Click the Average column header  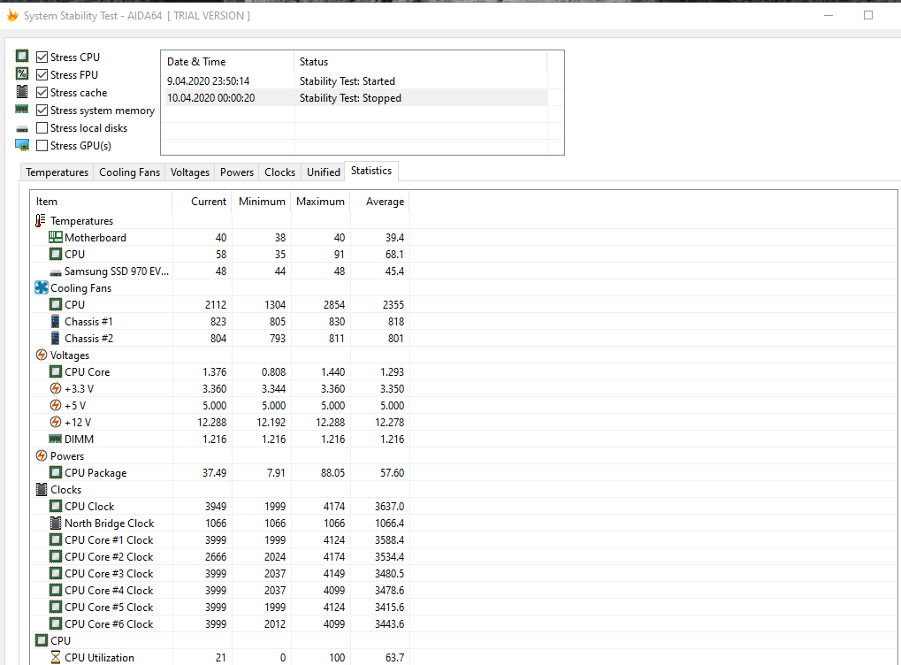click(380, 201)
